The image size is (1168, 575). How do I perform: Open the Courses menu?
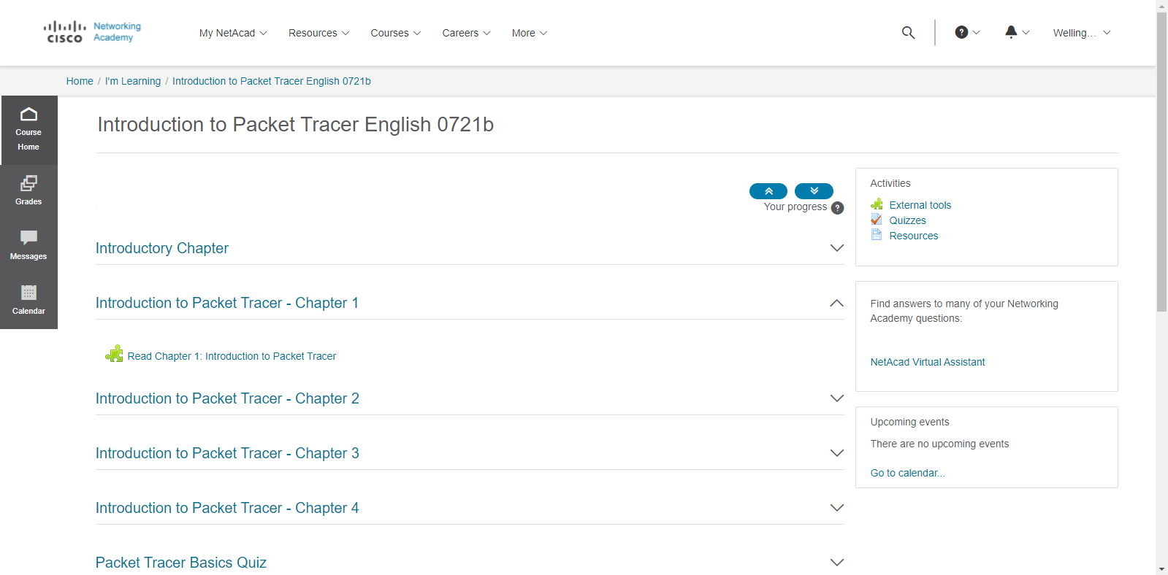coord(396,33)
